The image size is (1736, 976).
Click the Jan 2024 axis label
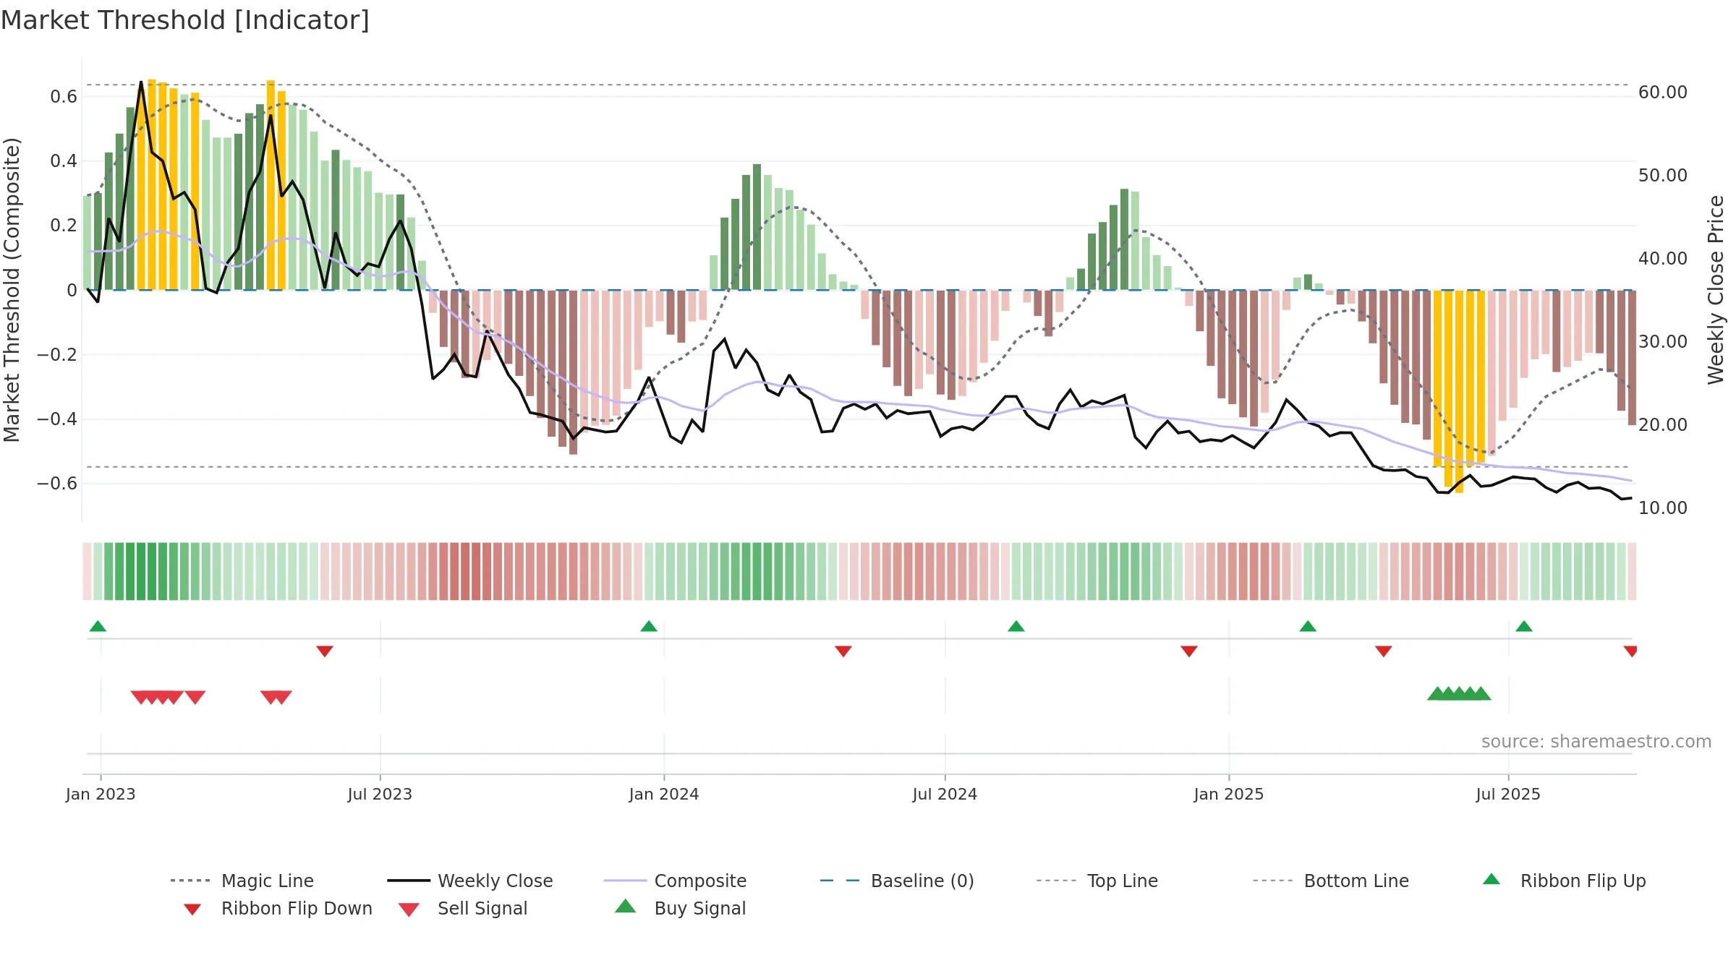[664, 794]
